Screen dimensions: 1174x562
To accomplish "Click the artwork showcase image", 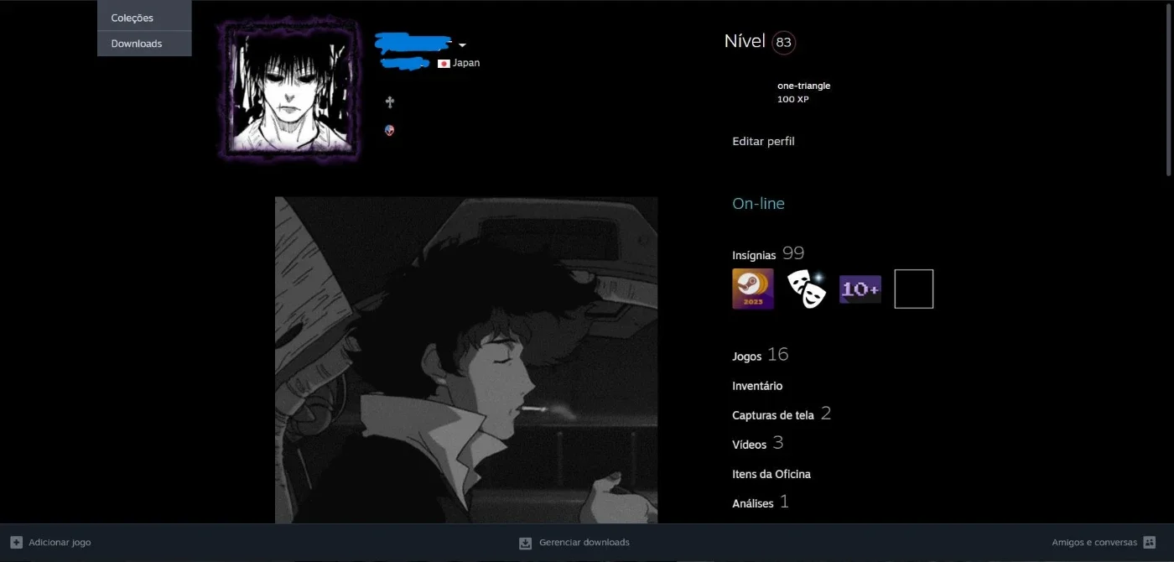I will [x=466, y=360].
